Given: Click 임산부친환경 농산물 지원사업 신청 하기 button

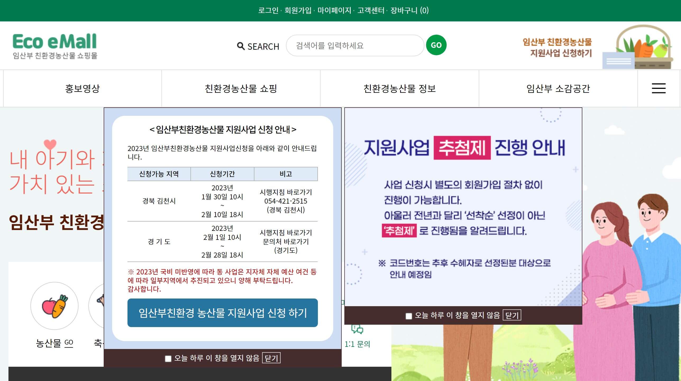Looking at the screenshot, I should tap(222, 313).
